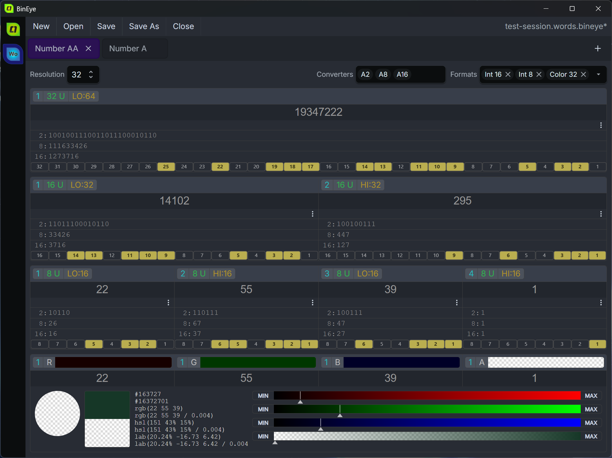This screenshot has width=612, height=458.
Task: Click the green channel gradient slider
Action: 427,409
